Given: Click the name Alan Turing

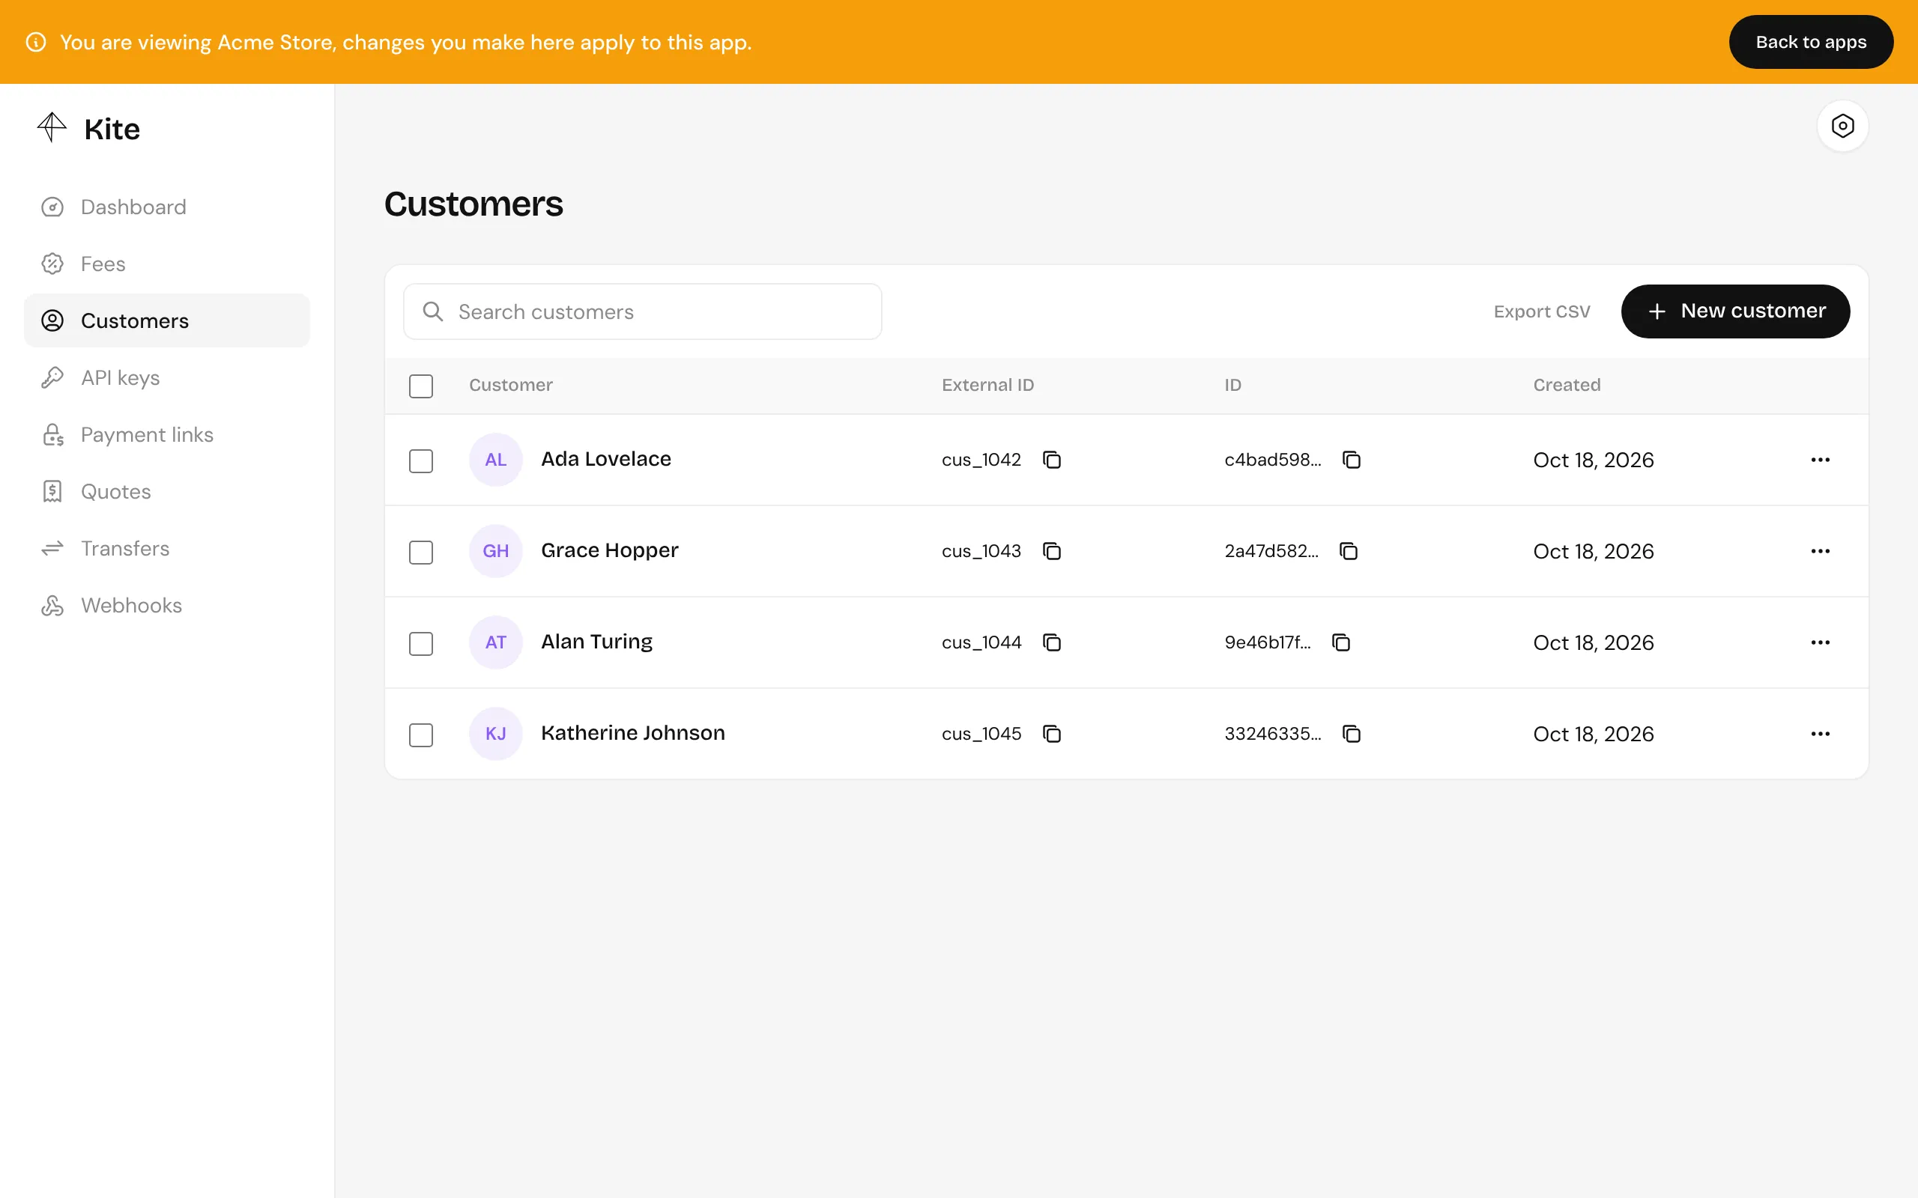Looking at the screenshot, I should point(596,642).
